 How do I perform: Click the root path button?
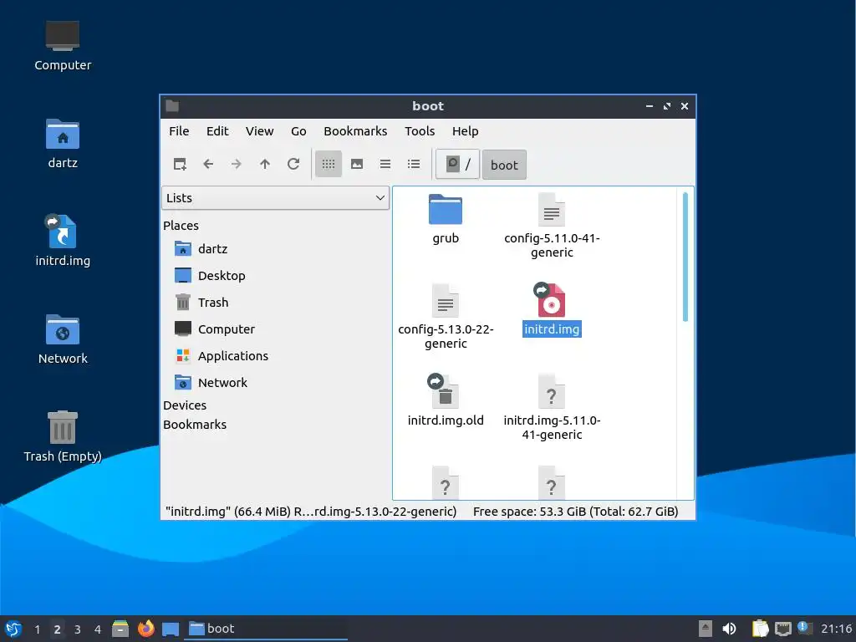pyautogui.click(x=457, y=165)
